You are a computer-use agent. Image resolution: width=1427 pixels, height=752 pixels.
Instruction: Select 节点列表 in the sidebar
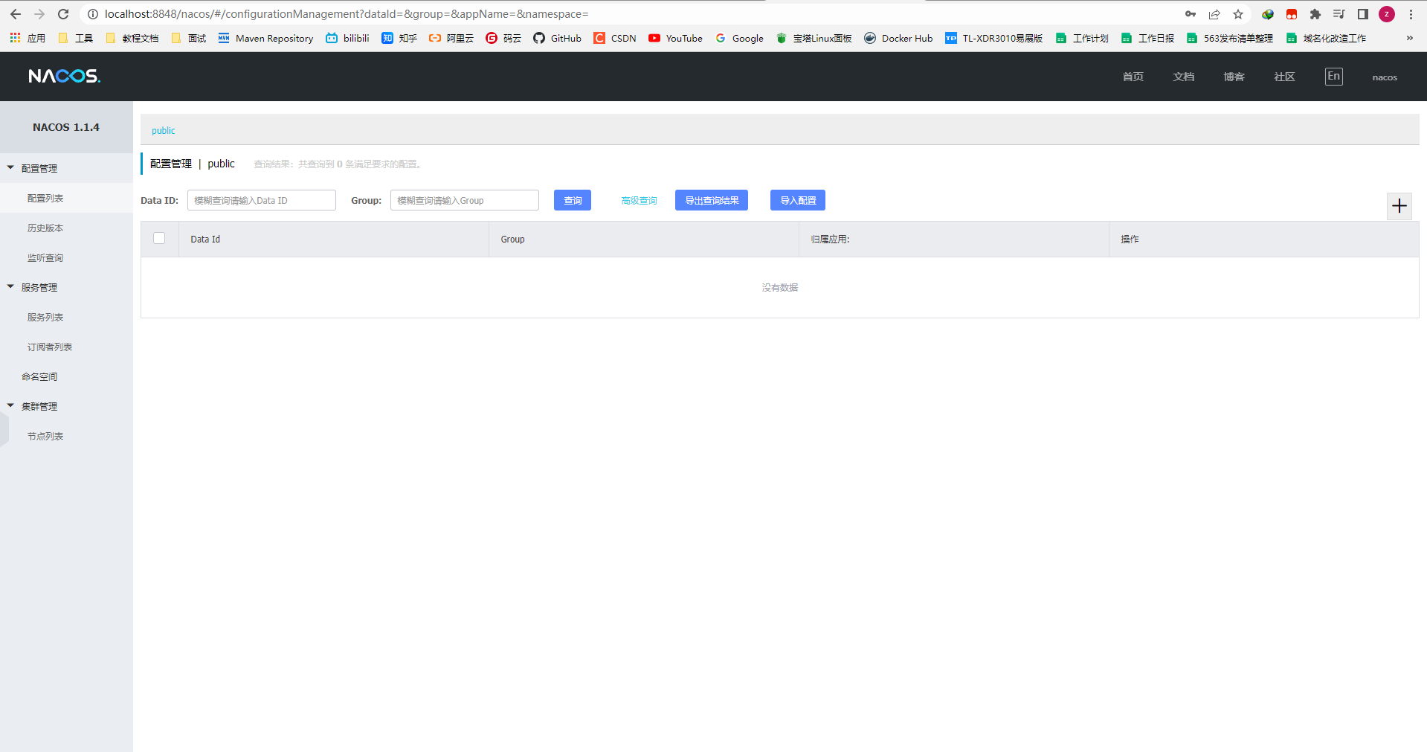tap(45, 436)
